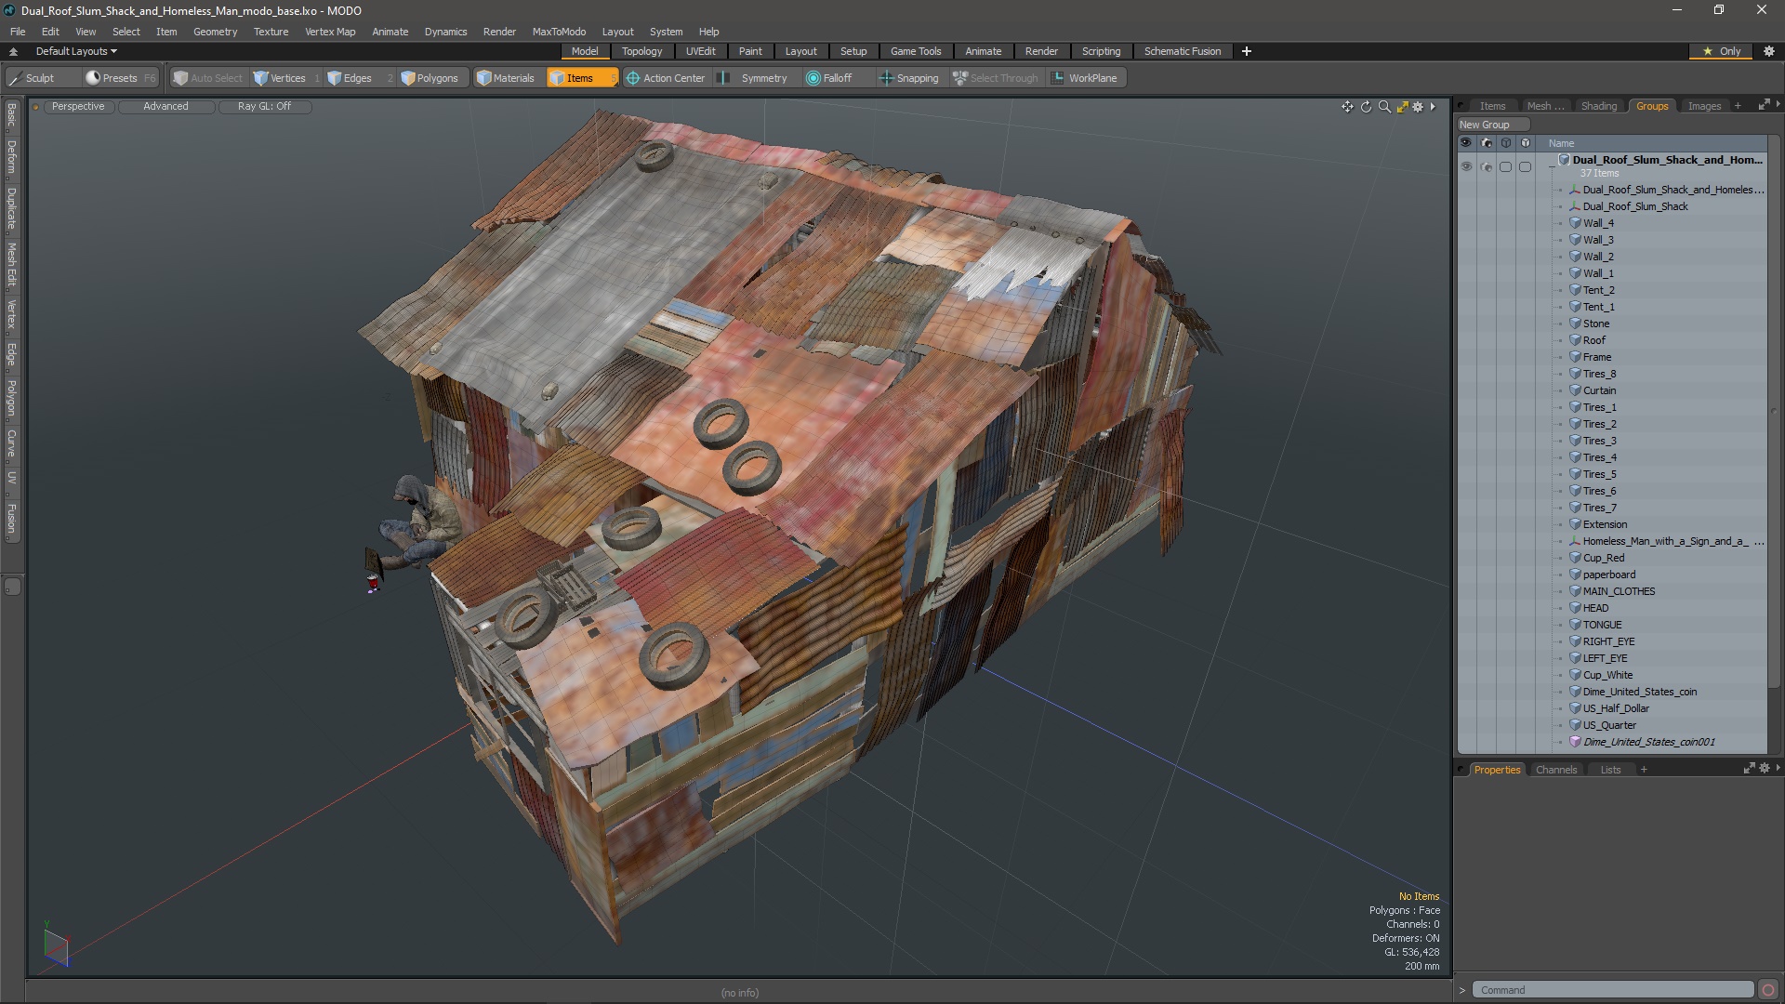The width and height of the screenshot is (1785, 1004).
Task: Select the Cup_Red item
Action: click(1604, 558)
